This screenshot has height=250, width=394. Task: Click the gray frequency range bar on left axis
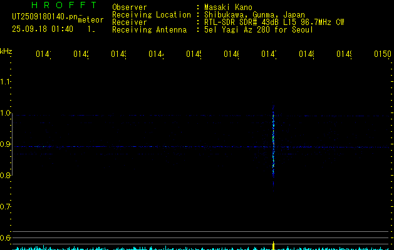[x=13, y=146]
